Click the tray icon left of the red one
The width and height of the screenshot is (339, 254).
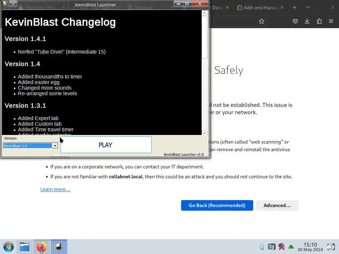tap(271, 247)
